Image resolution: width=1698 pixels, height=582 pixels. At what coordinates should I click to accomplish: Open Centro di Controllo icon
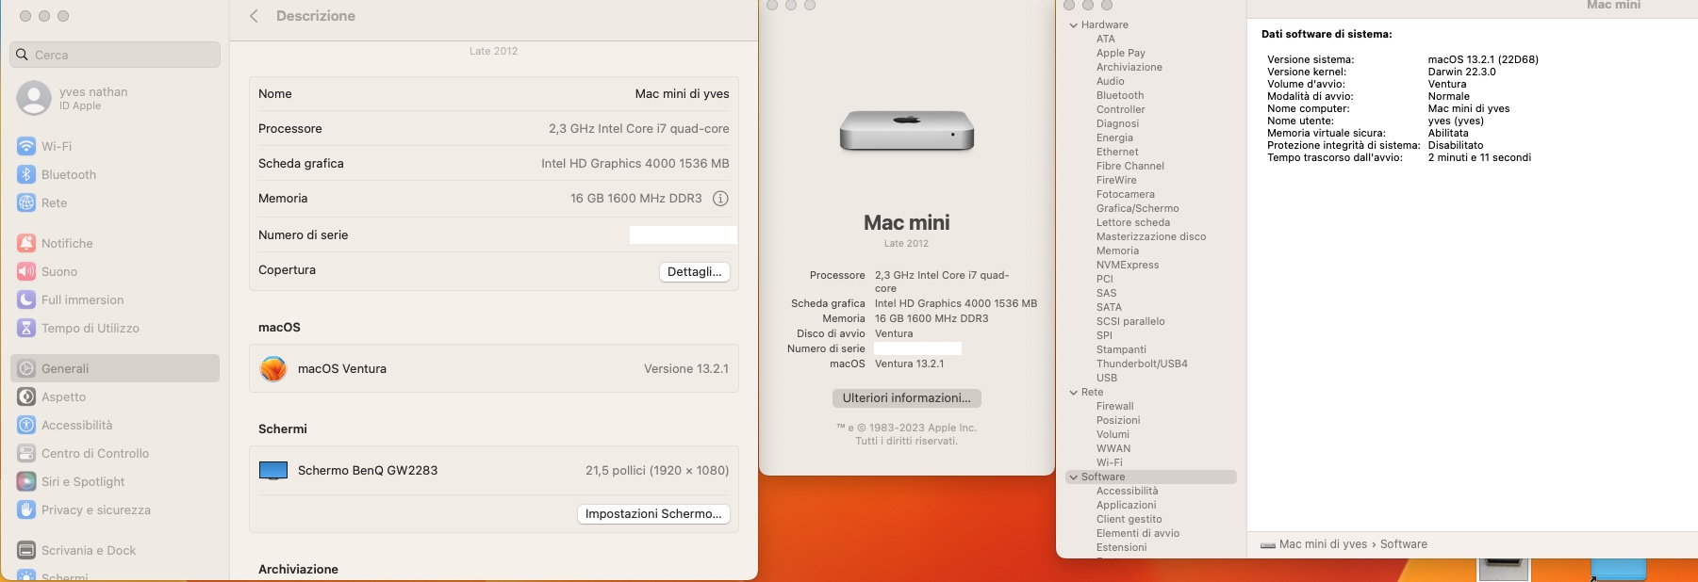26,453
